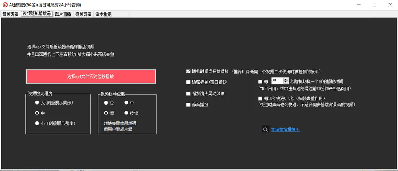Check the 静音播放 box
This screenshot has width=398, height=171.
(189, 105)
